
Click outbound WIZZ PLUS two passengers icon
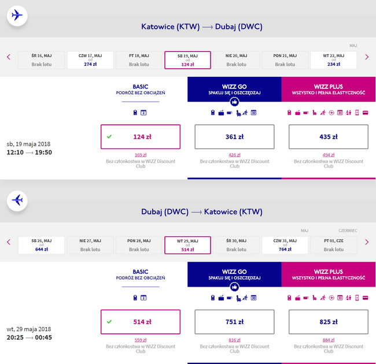pyautogui.click(x=348, y=113)
